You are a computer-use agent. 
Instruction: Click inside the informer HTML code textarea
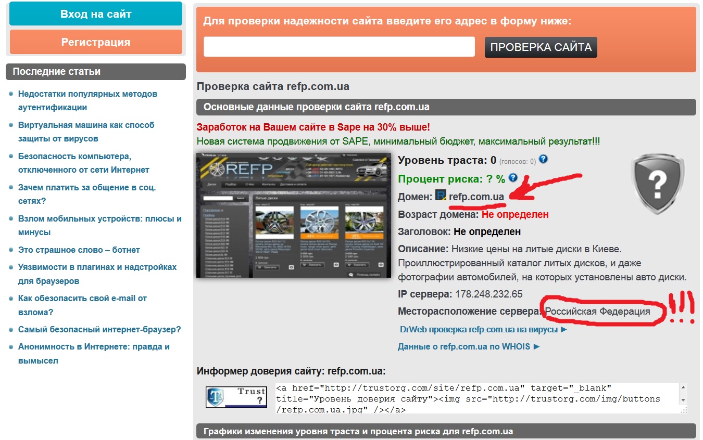[476, 398]
